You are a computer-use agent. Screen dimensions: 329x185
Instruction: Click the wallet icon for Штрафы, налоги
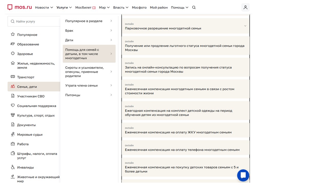click(13, 153)
